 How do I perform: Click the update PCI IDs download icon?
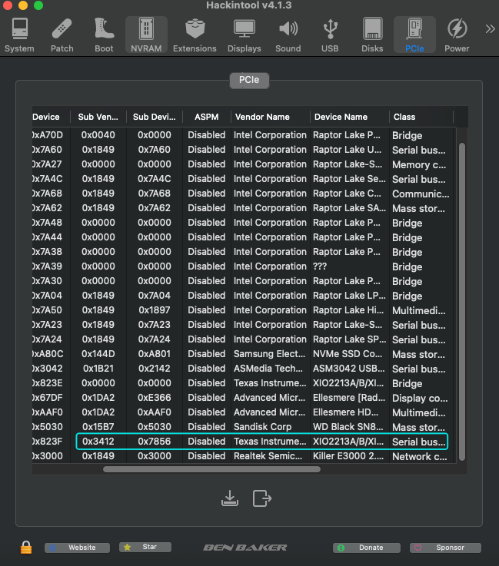(x=229, y=498)
